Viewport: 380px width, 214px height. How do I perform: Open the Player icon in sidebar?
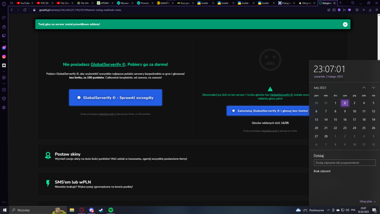click(x=4, y=78)
